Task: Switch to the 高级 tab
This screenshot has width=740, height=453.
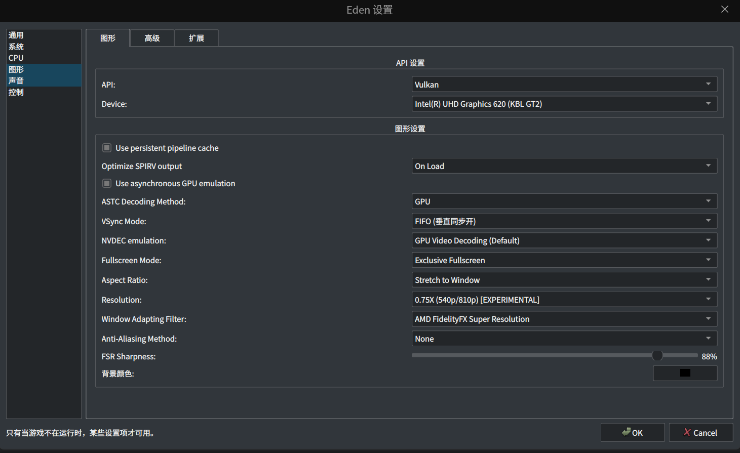Action: (x=152, y=38)
